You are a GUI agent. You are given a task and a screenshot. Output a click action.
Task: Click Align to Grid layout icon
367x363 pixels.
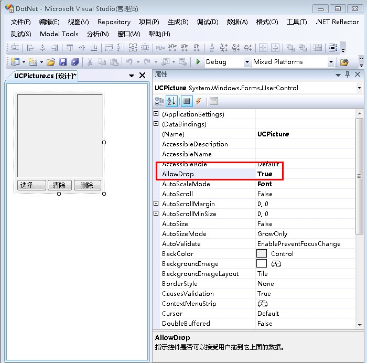[15, 48]
